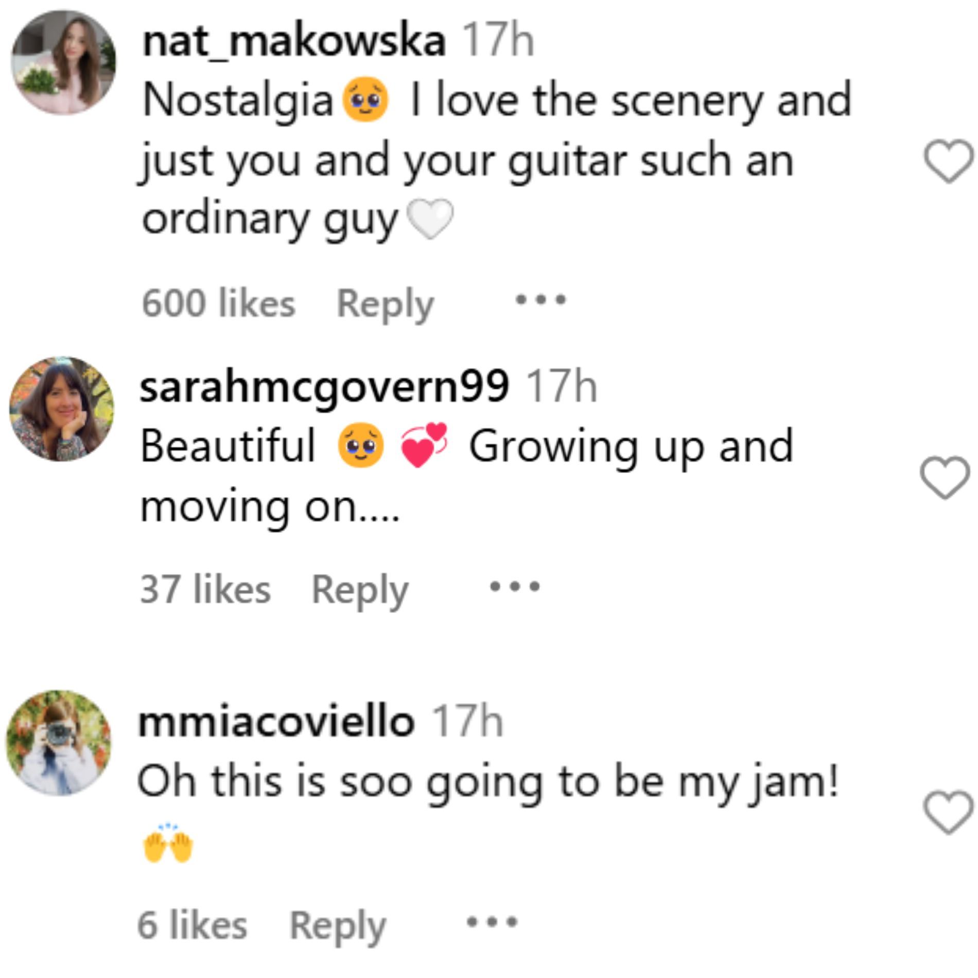Like nat_makowska's comment with the heart
Image resolution: width=978 pixels, height=978 pixels.
tap(949, 161)
